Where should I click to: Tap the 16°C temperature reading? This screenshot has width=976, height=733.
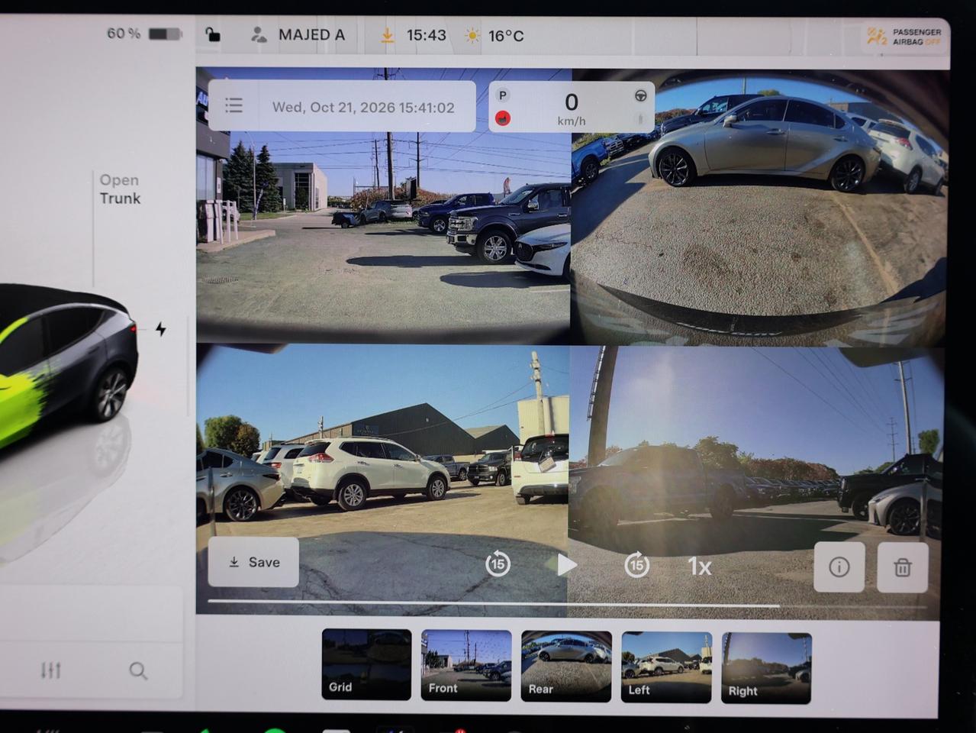(506, 36)
